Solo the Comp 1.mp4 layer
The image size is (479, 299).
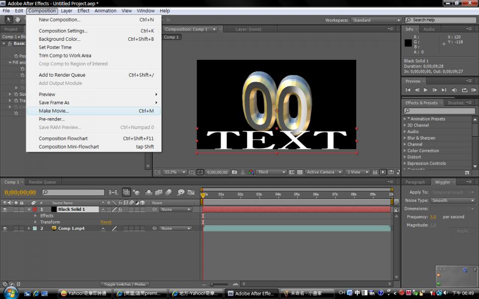[15, 228]
